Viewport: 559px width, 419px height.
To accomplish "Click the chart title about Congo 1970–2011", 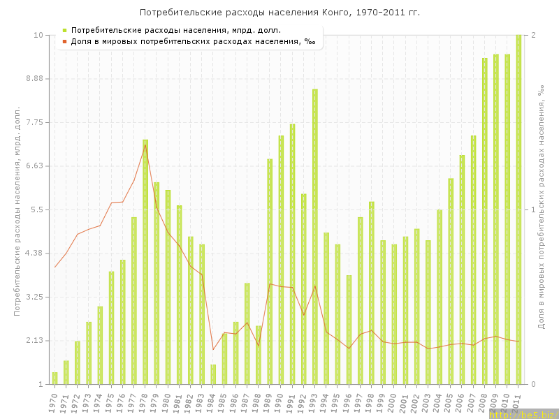I will (x=279, y=13).
